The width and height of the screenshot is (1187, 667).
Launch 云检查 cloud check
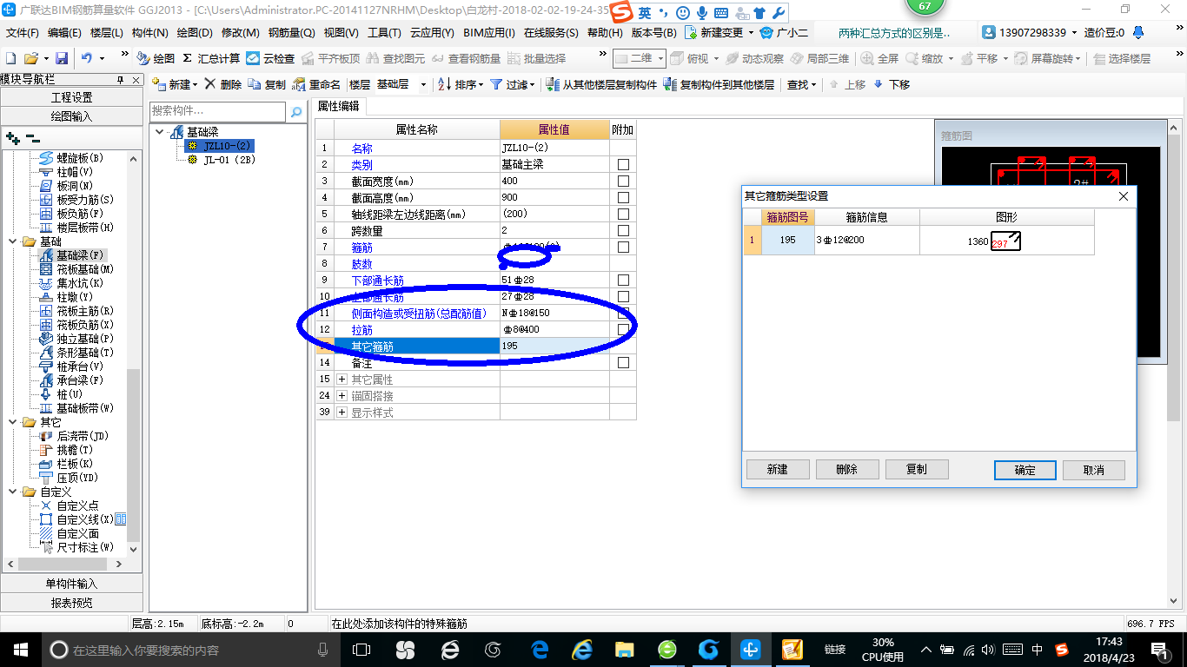point(270,58)
